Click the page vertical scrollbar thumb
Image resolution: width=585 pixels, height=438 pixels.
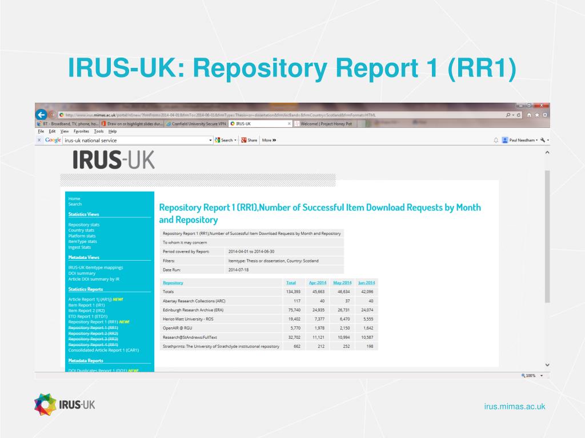coord(547,237)
